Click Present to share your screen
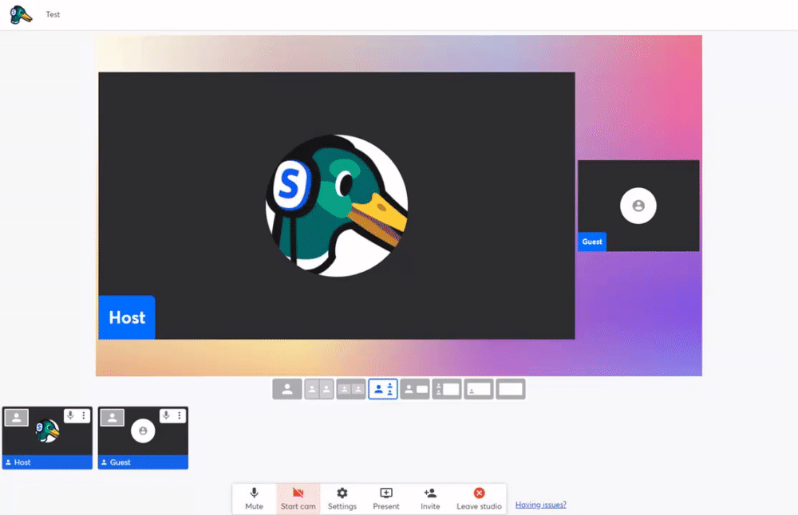This screenshot has width=798, height=515. 386,499
